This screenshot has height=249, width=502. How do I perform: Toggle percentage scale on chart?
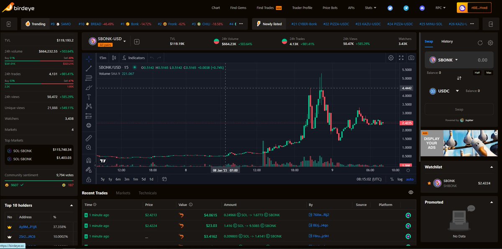click(x=392, y=179)
